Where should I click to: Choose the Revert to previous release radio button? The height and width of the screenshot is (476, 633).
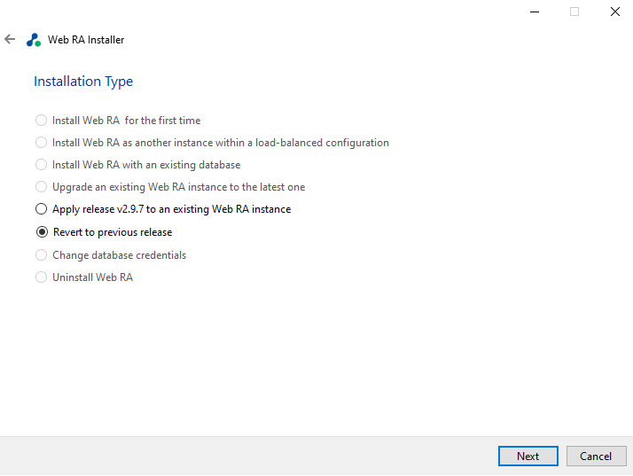coord(41,232)
